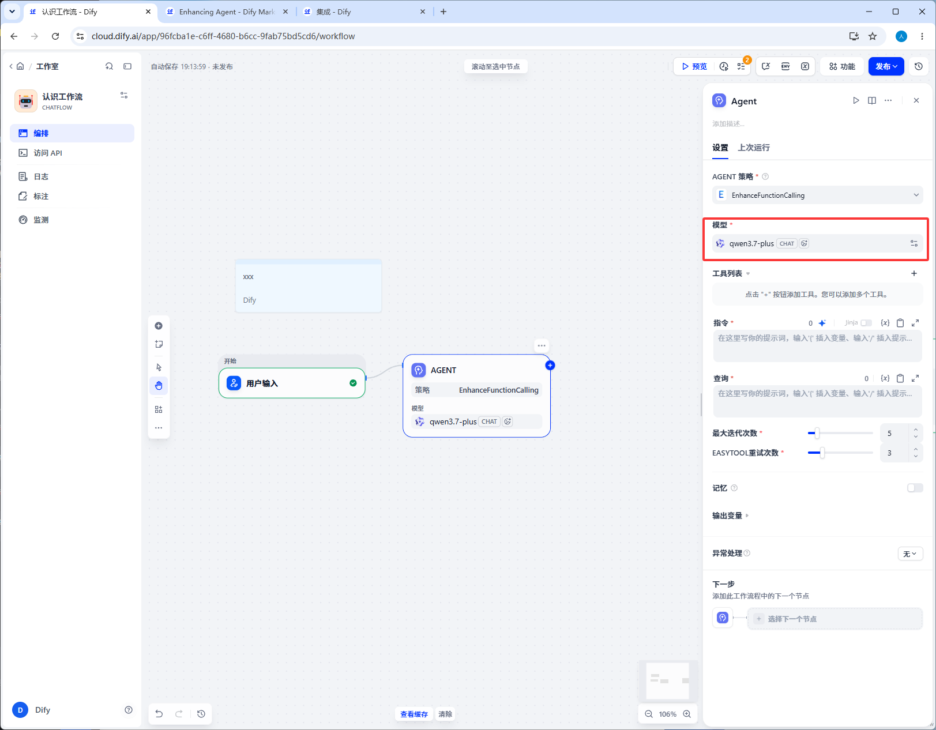The height and width of the screenshot is (730, 936).
Task: Zoom out the workflow canvas
Action: click(x=649, y=714)
